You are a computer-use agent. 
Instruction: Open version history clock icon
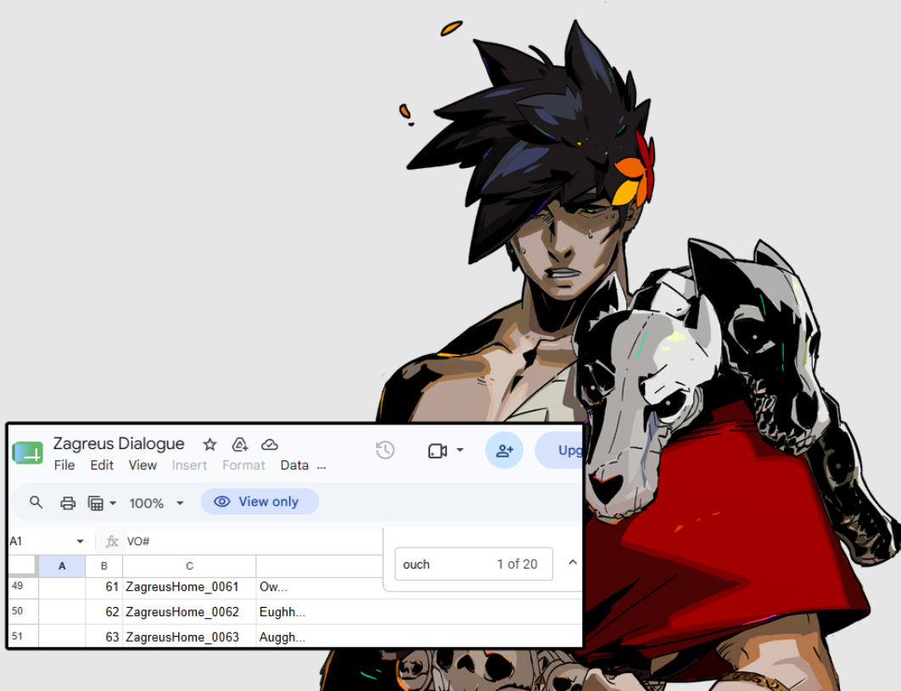pos(385,450)
